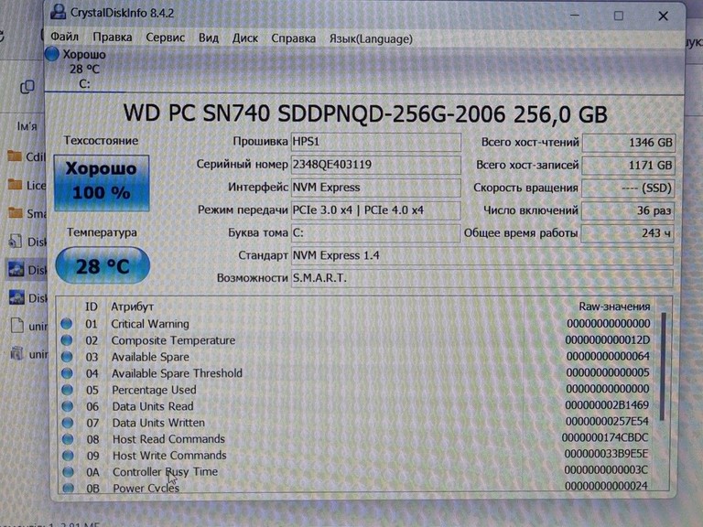Click total host writes value 1171 GB
This screenshot has height=527, width=703.
pos(628,166)
